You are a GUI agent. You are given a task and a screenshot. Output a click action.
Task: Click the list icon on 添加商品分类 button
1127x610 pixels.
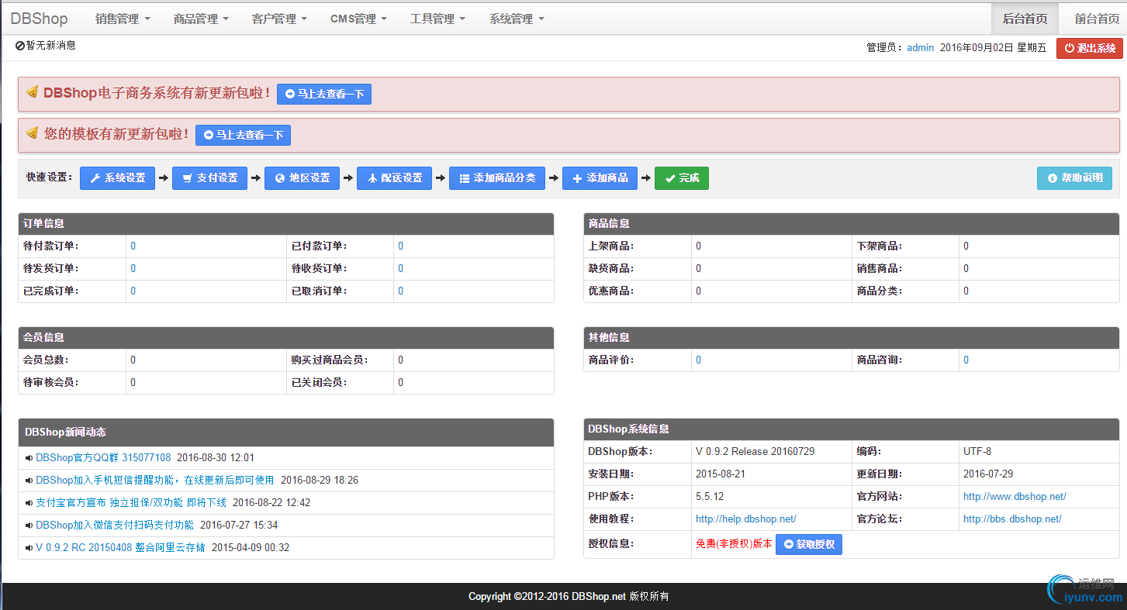click(x=464, y=178)
